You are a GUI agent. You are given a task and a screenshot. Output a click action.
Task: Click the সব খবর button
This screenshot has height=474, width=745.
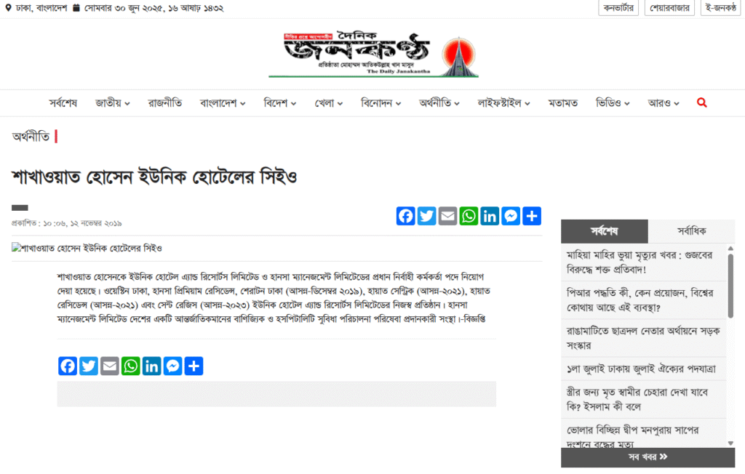pyautogui.click(x=648, y=457)
